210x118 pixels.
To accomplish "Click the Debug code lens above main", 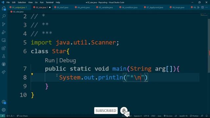I will tap(68, 60).
